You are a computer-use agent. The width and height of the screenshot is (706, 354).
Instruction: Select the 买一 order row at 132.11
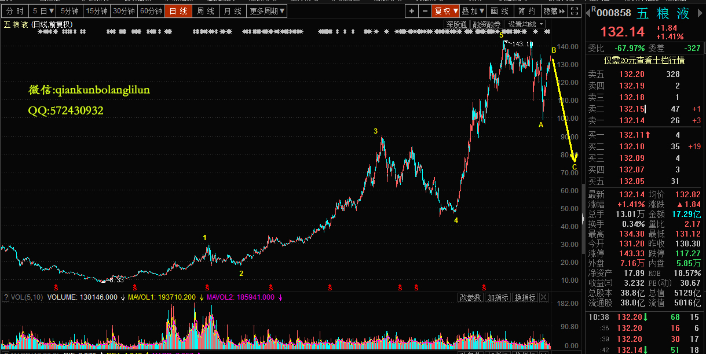[x=645, y=135]
